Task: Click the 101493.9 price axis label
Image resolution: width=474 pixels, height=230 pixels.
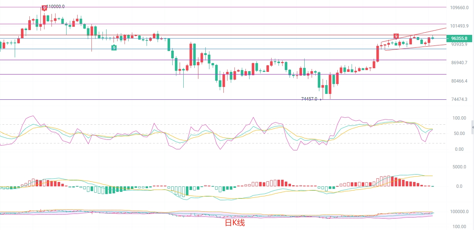Action: point(460,26)
